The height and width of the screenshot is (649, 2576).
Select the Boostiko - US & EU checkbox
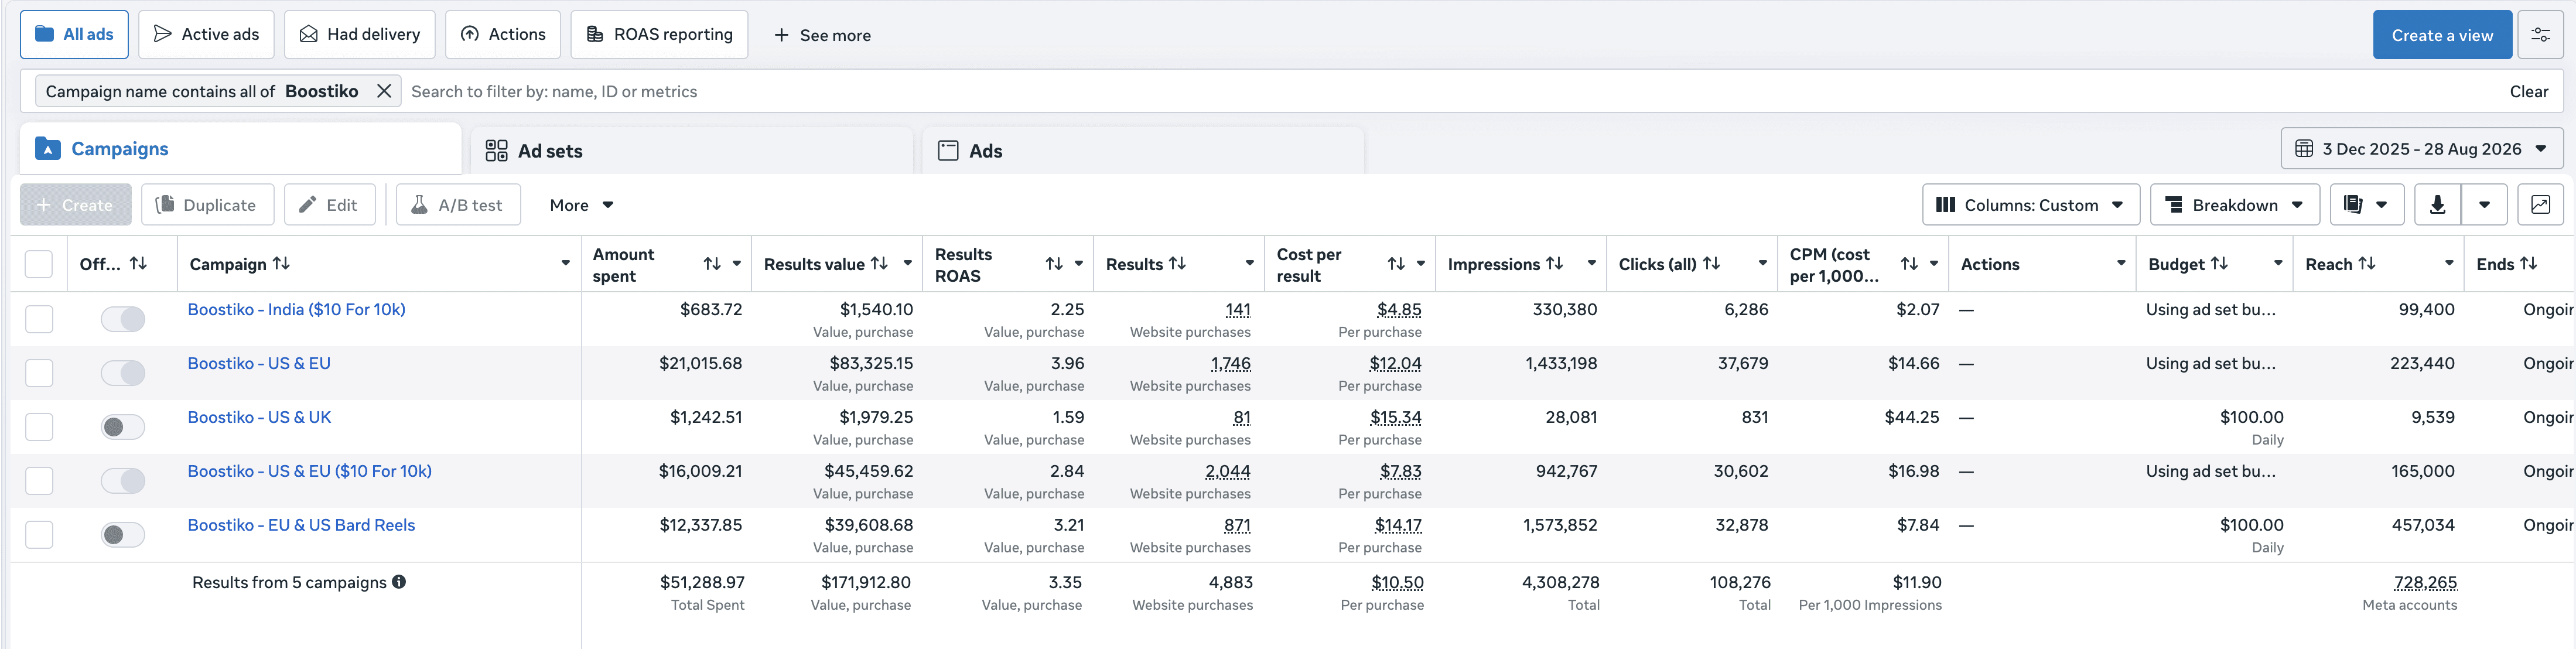coord(39,373)
